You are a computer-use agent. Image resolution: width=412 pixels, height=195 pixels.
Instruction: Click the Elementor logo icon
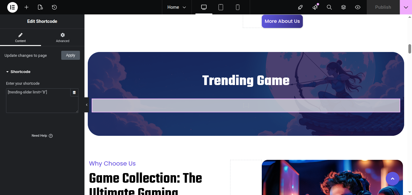12,7
